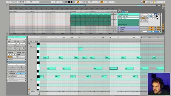
Task: Click the Invert notes button
Action: point(21,69)
